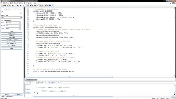The height and width of the screenshot is (99, 176).
Task: Click the Copy toolbar icon
Action: (x=15, y=5)
